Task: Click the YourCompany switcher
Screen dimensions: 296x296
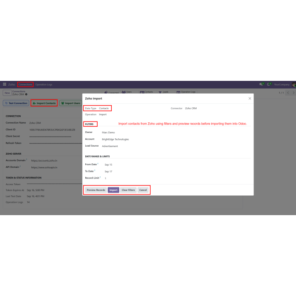Action: (282, 84)
